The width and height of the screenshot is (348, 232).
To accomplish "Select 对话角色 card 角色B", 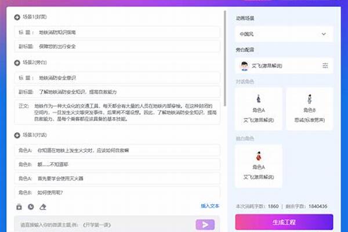I will click(x=310, y=109).
